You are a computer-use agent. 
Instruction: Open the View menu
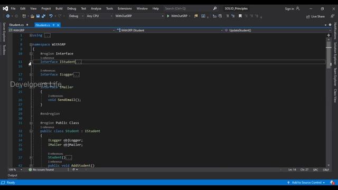click(x=33, y=8)
